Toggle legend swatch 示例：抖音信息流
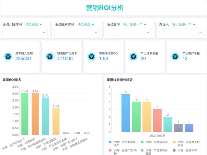 coord(142,142)
